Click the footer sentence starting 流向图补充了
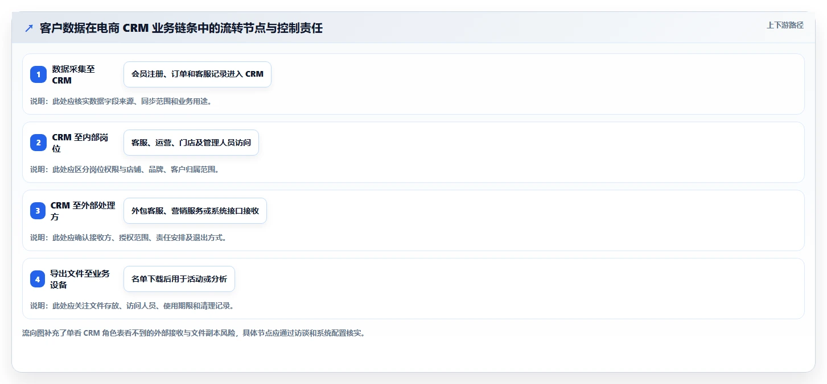Viewport: 827px width, 384px height. pyautogui.click(x=194, y=333)
